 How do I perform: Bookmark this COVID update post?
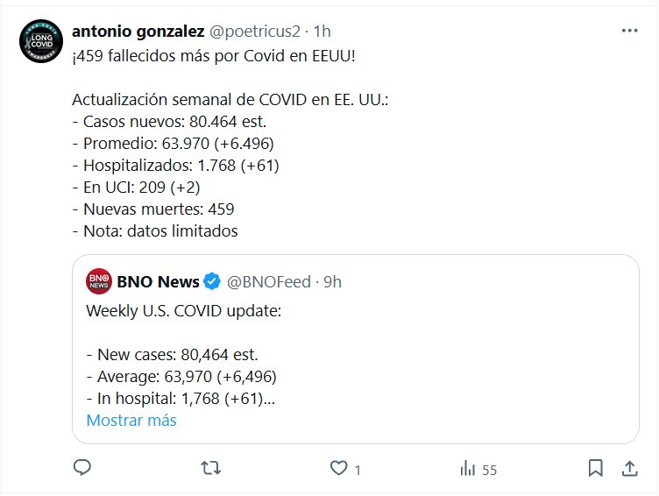[595, 469]
